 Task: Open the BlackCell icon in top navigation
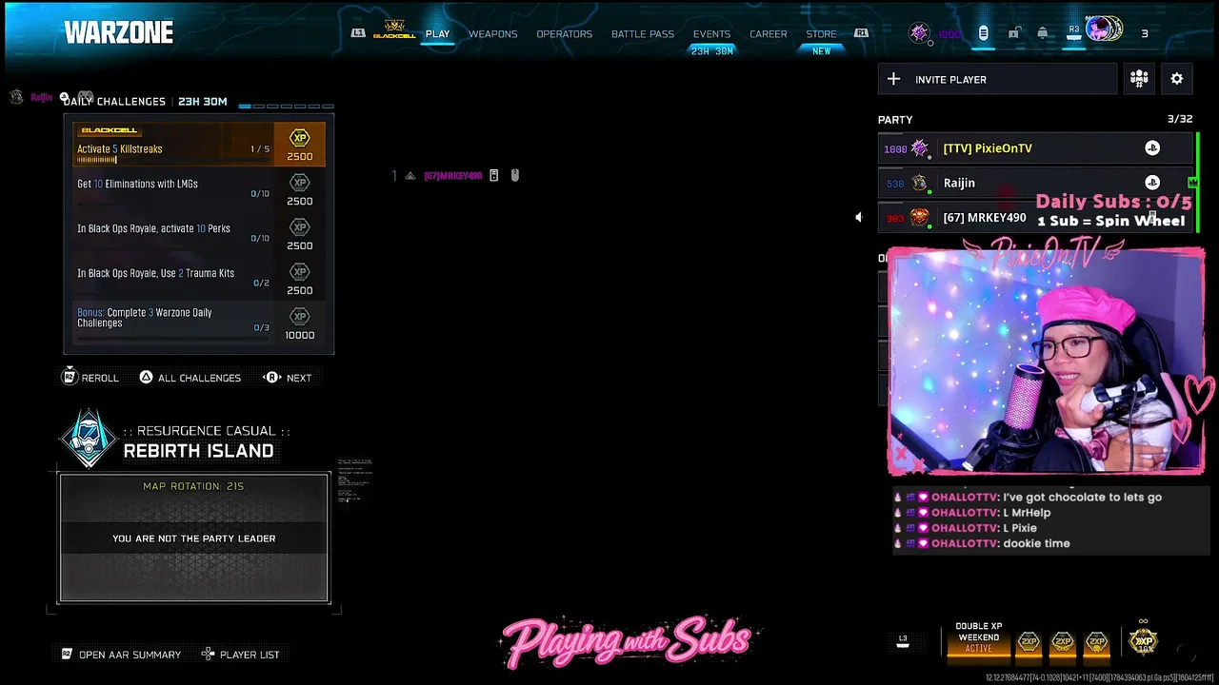pyautogui.click(x=394, y=30)
